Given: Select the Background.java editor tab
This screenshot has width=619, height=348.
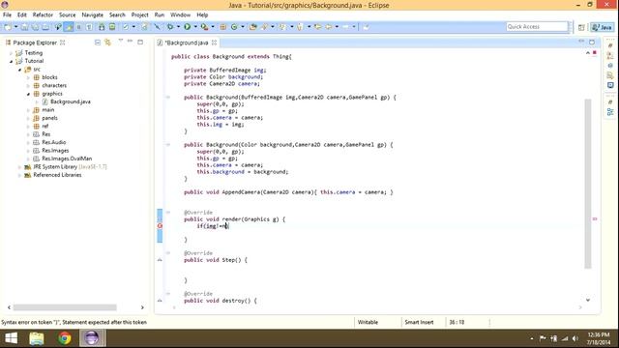Looking at the screenshot, I should click(187, 43).
